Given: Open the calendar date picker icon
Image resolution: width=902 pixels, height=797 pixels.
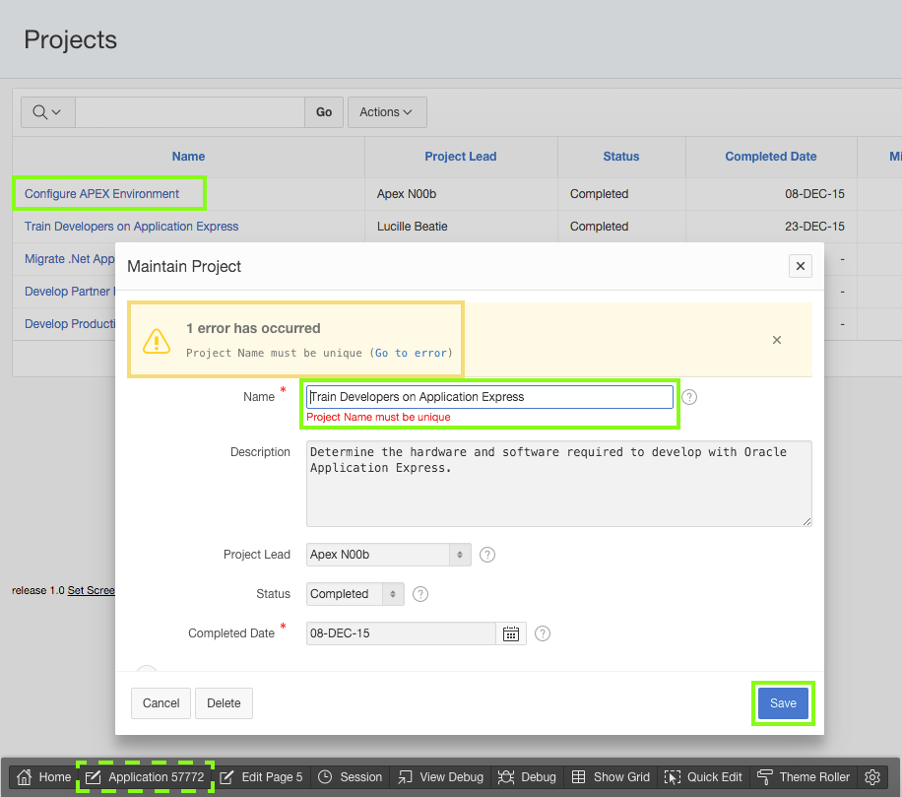Looking at the screenshot, I should (511, 633).
